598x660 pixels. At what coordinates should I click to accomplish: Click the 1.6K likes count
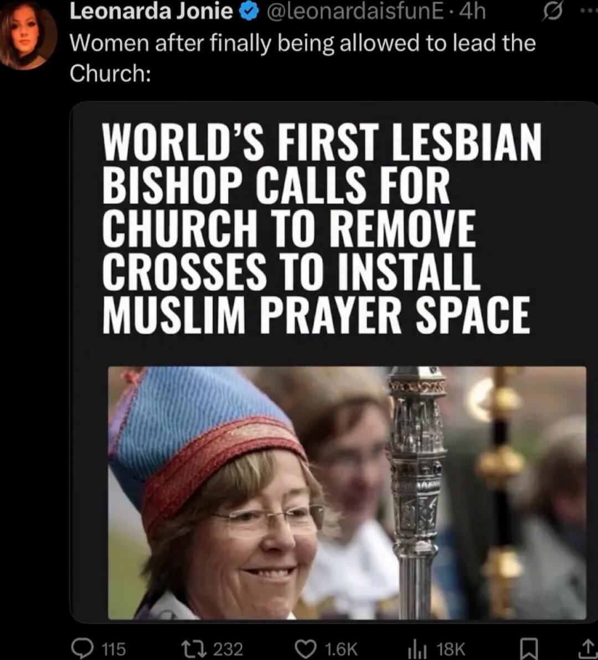pos(341,648)
